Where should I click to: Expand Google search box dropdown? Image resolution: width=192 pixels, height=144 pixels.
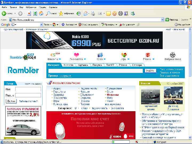pos(41,25)
